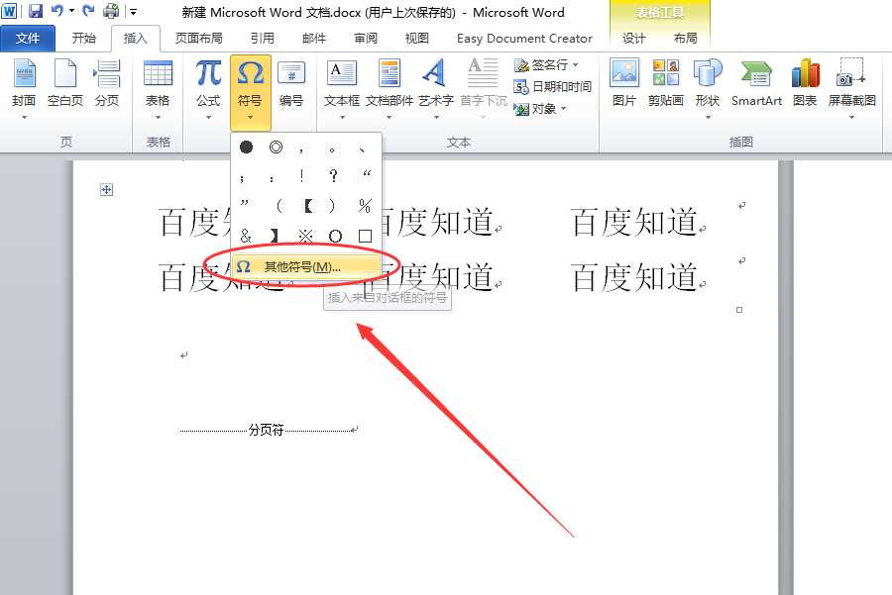Insert the question mark symbol
Screen dimensions: 892x595
click(334, 175)
